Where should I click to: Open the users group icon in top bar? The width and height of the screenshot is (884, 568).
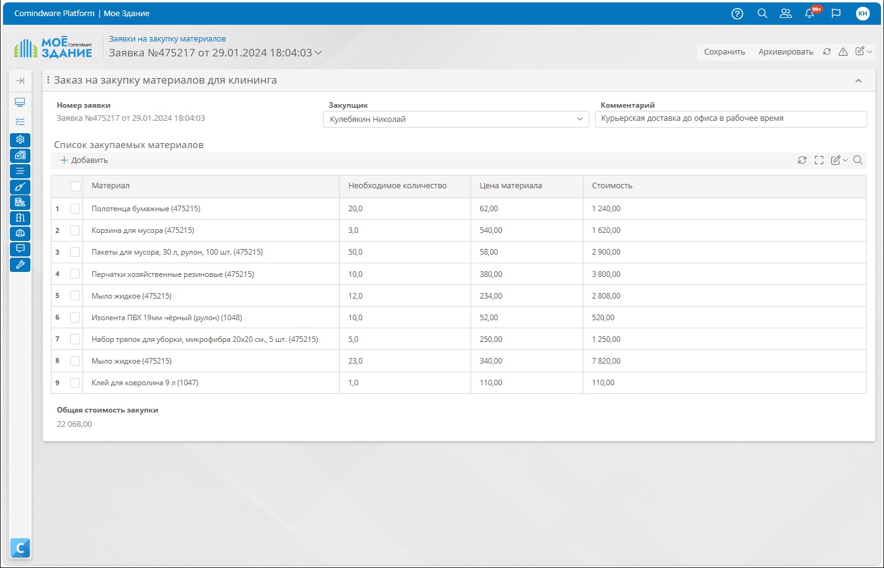tap(785, 14)
